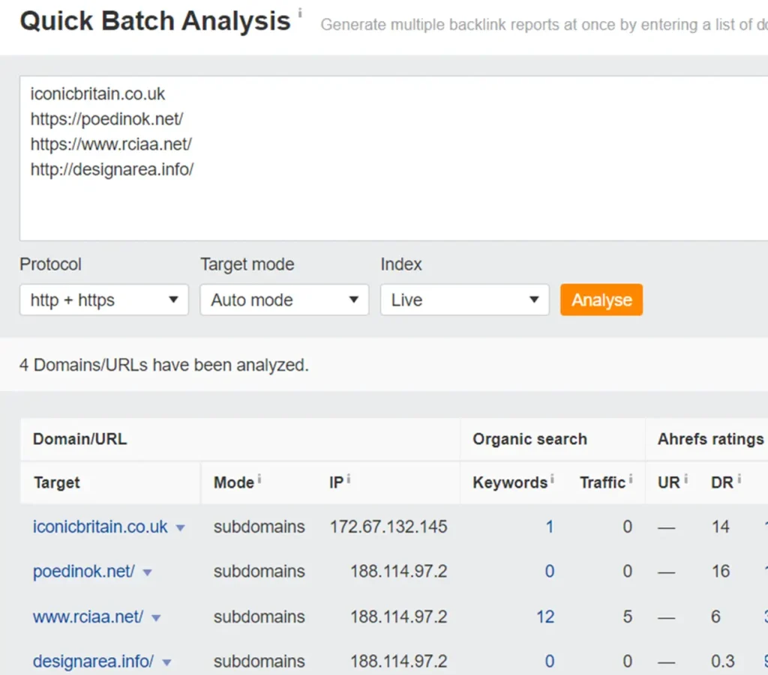768x675 pixels.
Task: Click the '4 Domains/URLs have been analyzed.' message
Action: pos(164,366)
